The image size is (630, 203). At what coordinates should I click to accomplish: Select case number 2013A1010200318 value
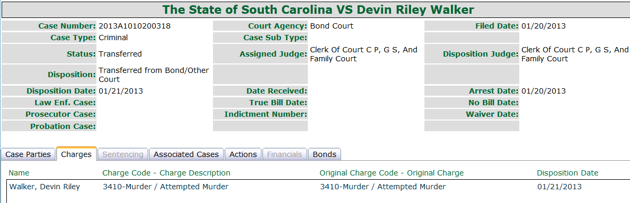coord(135,26)
